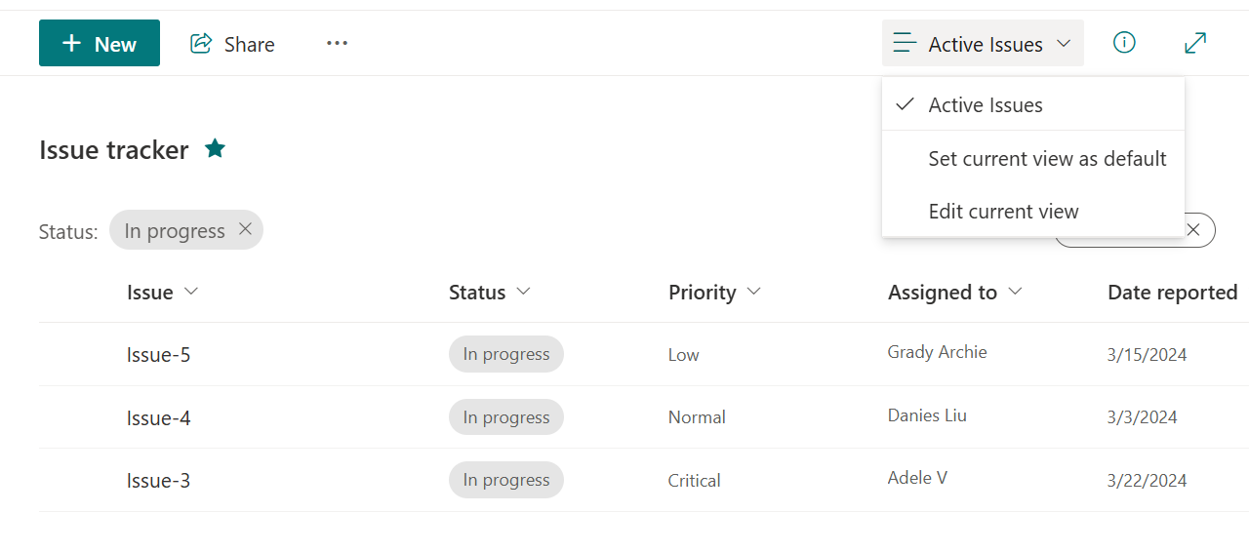
Task: Click the Date reported column header
Action: click(x=1173, y=292)
